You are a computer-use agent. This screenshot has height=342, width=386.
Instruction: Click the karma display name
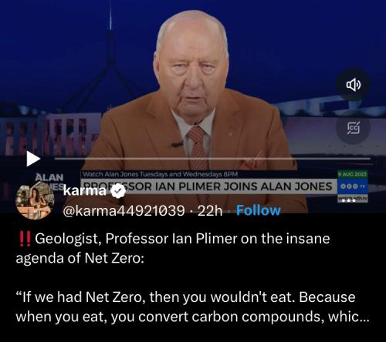[x=85, y=190]
